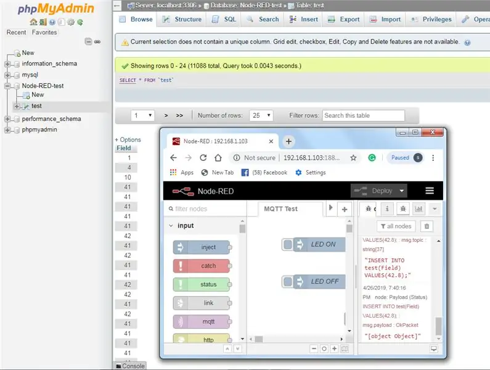
Task: Toggle Node-RED navigator map icon
Action: click(x=345, y=348)
